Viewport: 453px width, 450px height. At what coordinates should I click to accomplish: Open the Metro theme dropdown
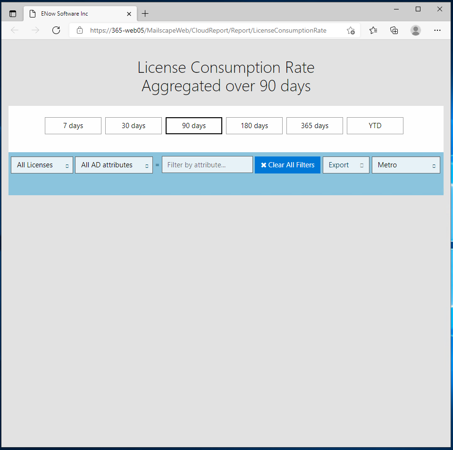point(406,165)
